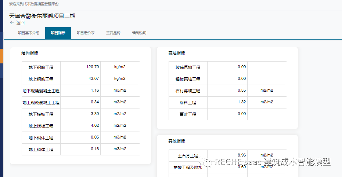Click the 百叶工程 row label
Screen dimensions: 342x177
[x=188, y=114]
